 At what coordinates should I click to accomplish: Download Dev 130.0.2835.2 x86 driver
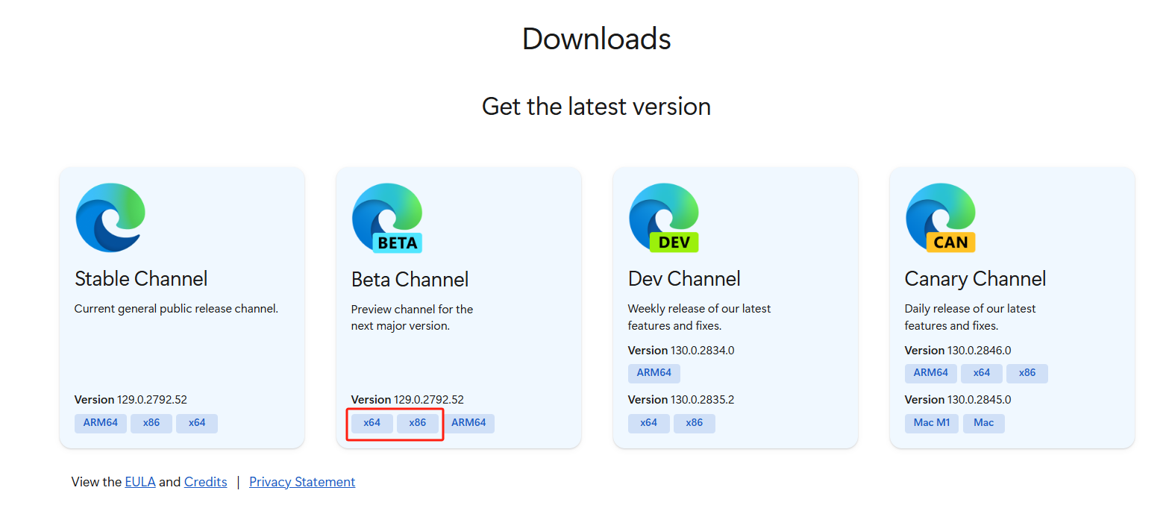695,423
